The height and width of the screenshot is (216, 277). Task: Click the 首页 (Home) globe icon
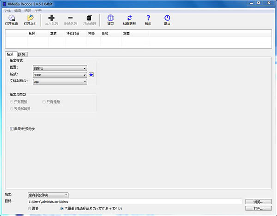pyautogui.click(x=110, y=19)
